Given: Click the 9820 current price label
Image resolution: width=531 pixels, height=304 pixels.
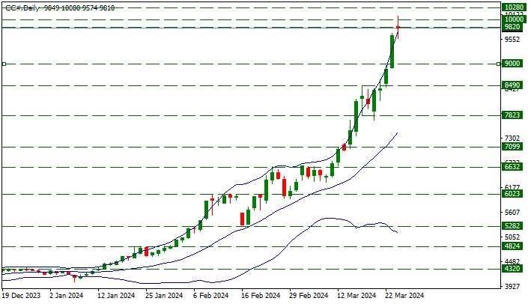Looking at the screenshot, I should [512, 27].
